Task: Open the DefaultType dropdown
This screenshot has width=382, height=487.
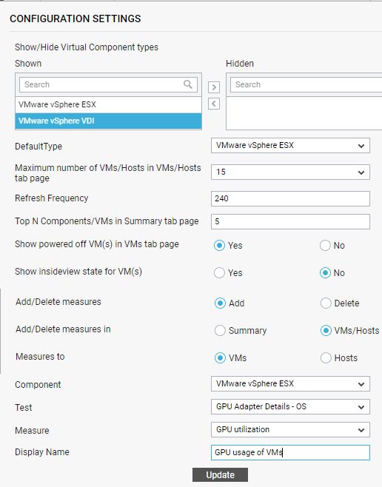Action: click(x=290, y=145)
